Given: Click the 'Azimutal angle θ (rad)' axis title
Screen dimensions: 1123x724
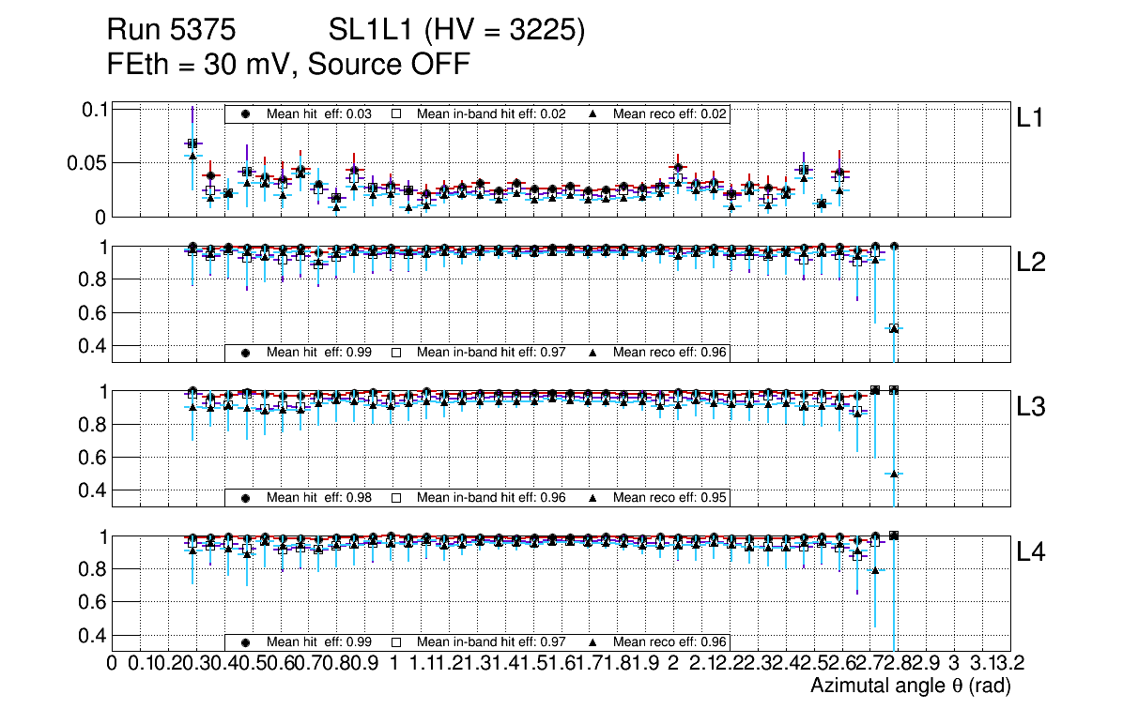Looking at the screenshot, I should tap(910, 686).
